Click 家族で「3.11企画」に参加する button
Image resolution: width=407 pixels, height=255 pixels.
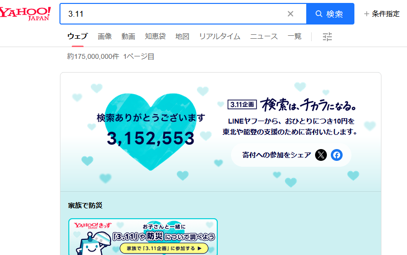164,249
